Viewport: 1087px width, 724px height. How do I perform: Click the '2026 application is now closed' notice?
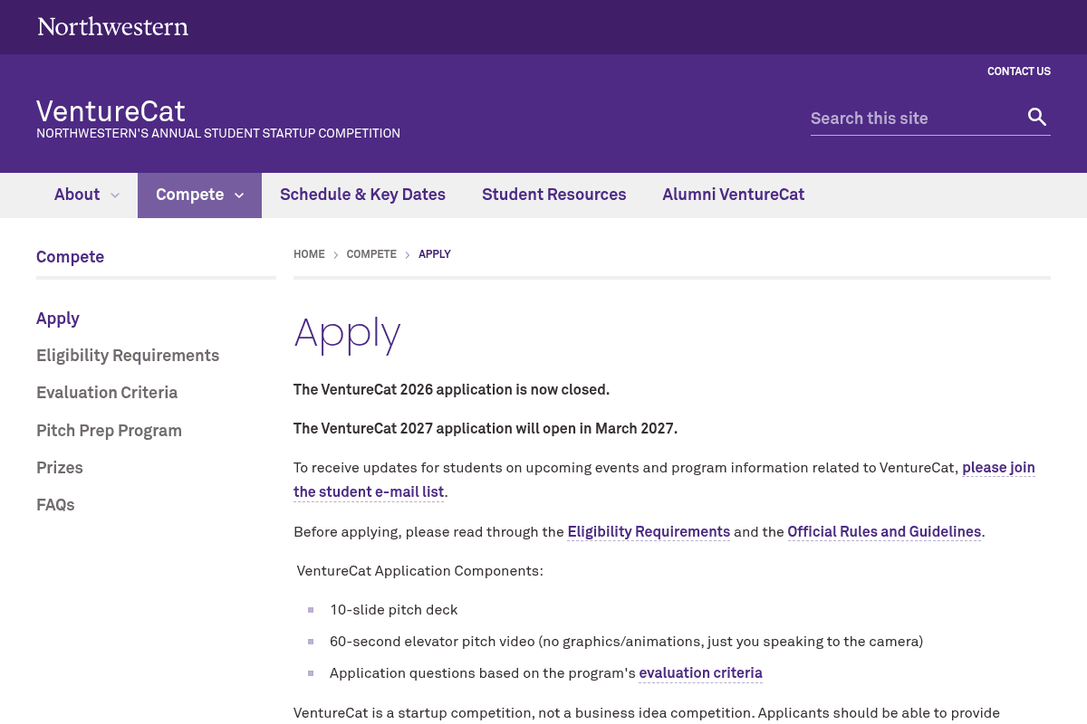click(x=451, y=390)
